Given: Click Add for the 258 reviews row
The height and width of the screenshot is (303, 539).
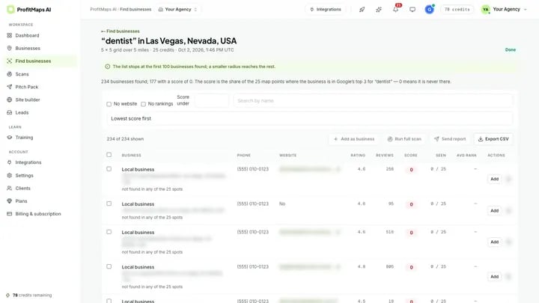Looking at the screenshot, I should [x=494, y=179].
